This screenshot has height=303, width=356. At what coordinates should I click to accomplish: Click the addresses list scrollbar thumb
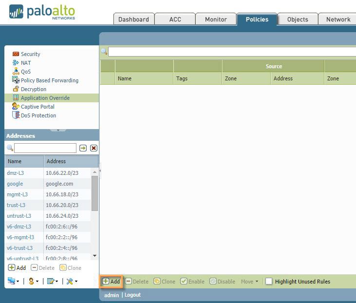coord(94,193)
